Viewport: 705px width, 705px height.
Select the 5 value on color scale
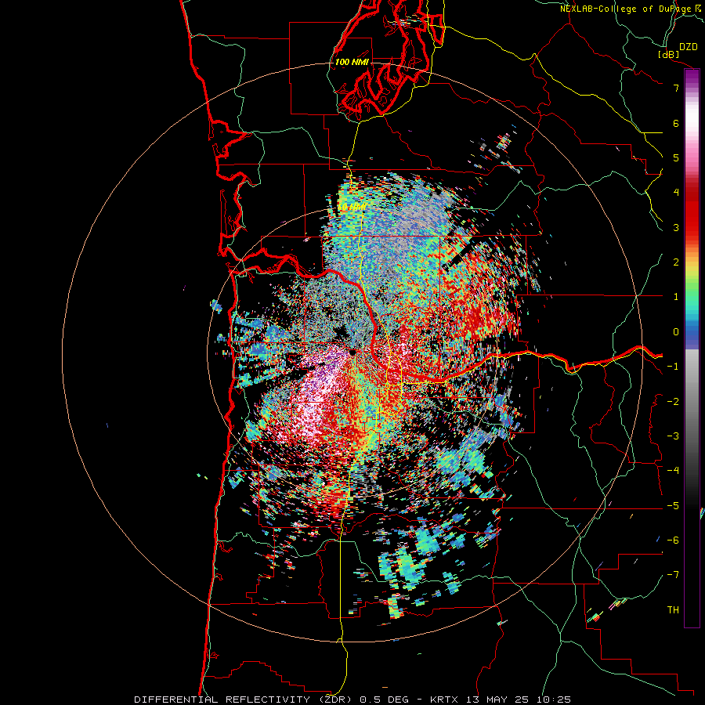[676, 157]
